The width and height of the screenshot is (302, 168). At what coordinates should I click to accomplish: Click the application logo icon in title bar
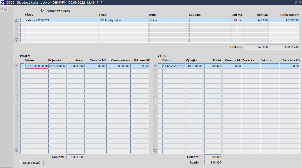tap(2, 3)
